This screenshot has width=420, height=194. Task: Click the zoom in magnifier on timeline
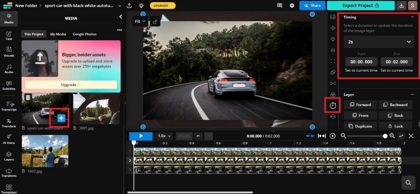pos(392,136)
